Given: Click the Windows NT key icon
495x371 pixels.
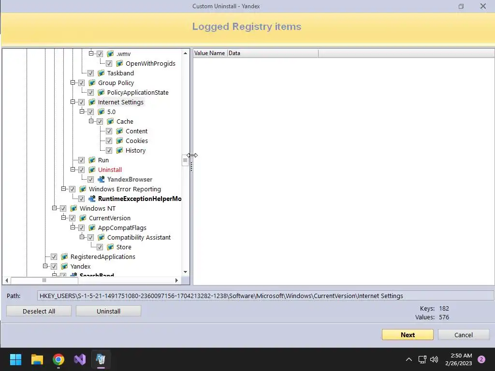Looking at the screenshot, I should point(73,209).
